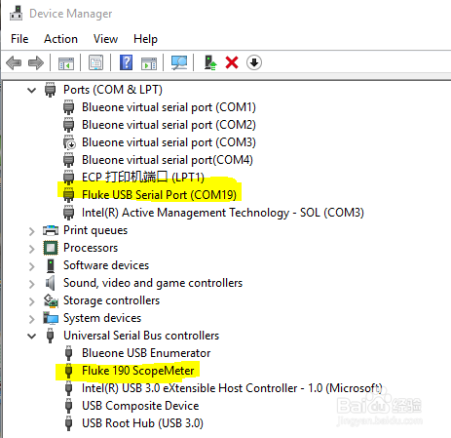Screen dimensions: 451x438
Task: Click the ECP printer port LPT1 icon
Action: [68, 178]
